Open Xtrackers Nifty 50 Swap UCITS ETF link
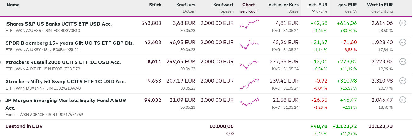The height and width of the screenshot is (139, 415). click(65, 81)
